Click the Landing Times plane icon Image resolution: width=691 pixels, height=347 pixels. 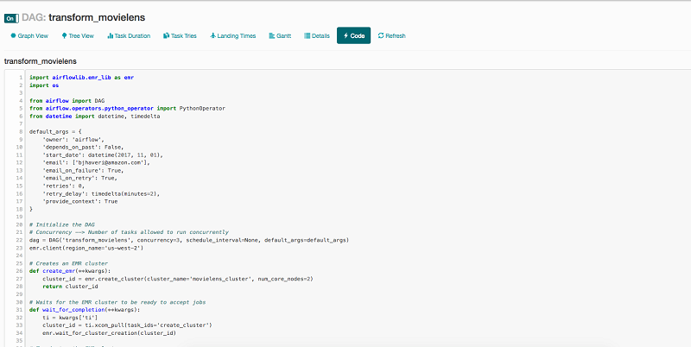(x=212, y=35)
